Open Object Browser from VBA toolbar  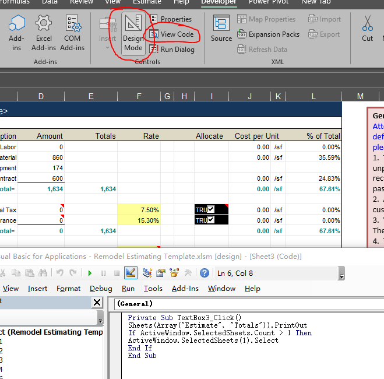click(x=174, y=273)
